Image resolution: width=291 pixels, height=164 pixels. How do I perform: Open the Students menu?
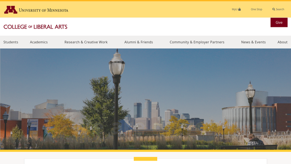click(x=11, y=42)
